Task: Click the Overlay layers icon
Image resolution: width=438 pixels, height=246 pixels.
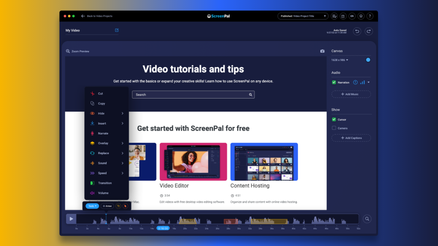Action: coord(92,143)
